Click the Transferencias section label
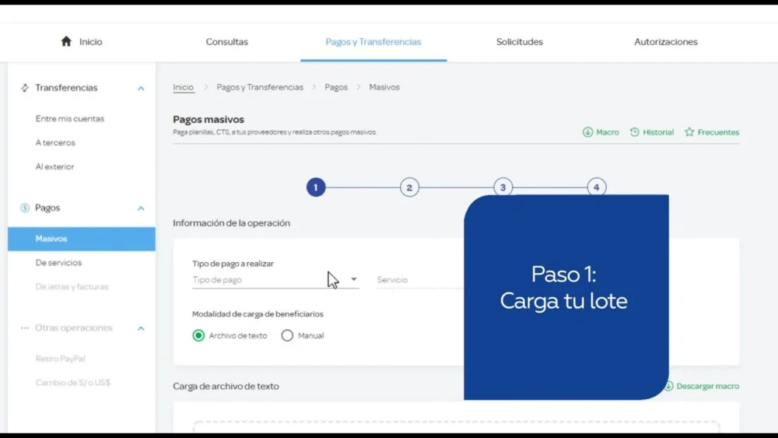The image size is (778, 438). click(x=66, y=88)
